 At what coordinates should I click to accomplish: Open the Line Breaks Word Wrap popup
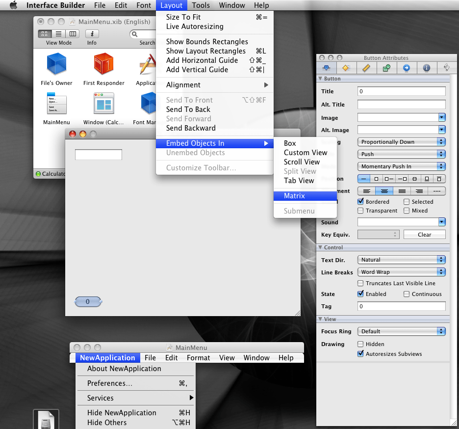401,272
